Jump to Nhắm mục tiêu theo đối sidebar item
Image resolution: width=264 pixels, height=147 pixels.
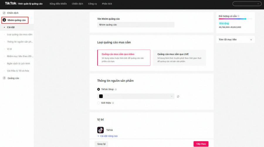(x=20, y=56)
